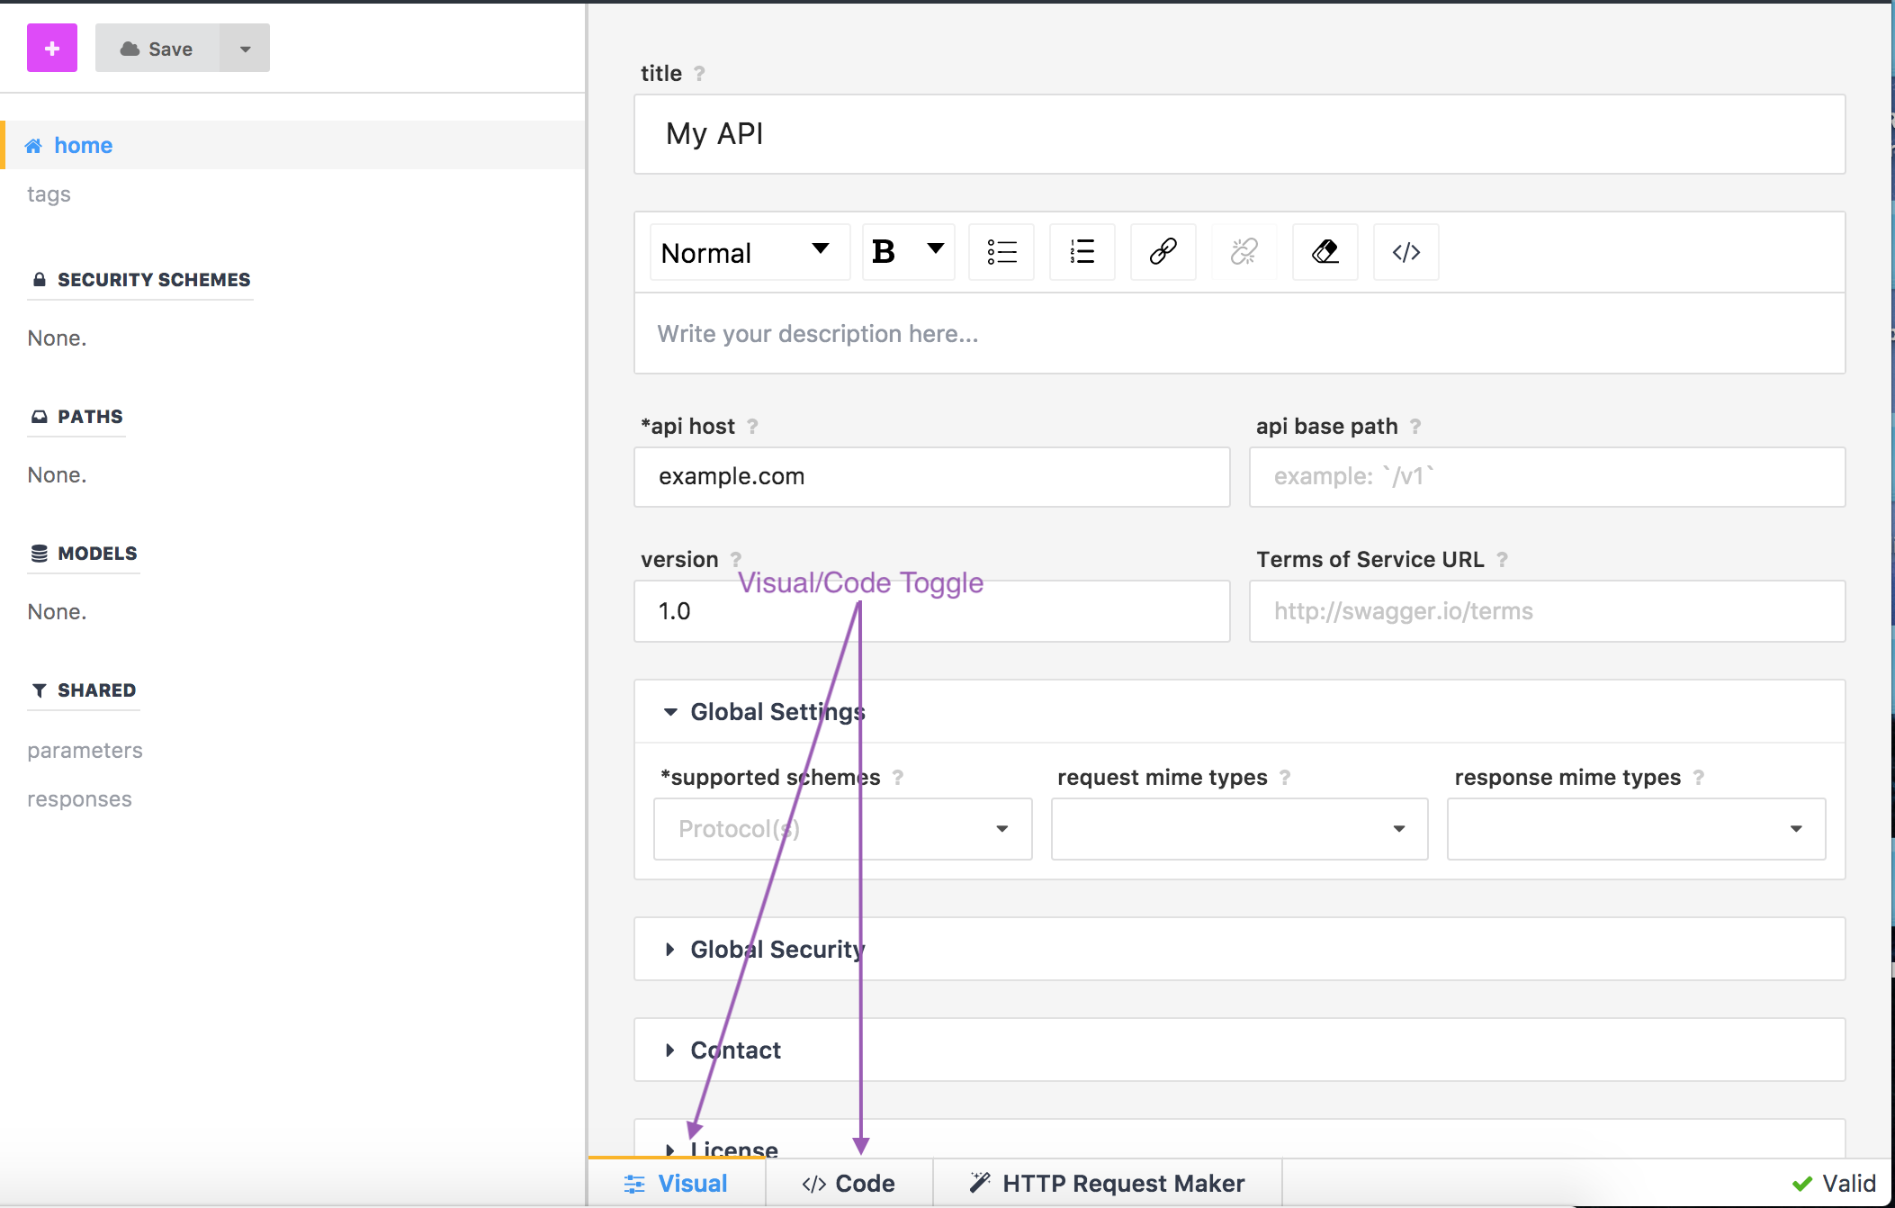Image resolution: width=1895 pixels, height=1208 pixels.
Task: Click the remove link icon
Action: coord(1244,252)
